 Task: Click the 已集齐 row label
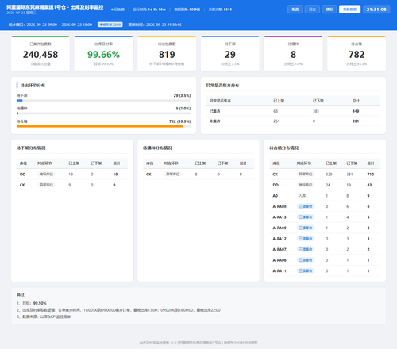215,111
